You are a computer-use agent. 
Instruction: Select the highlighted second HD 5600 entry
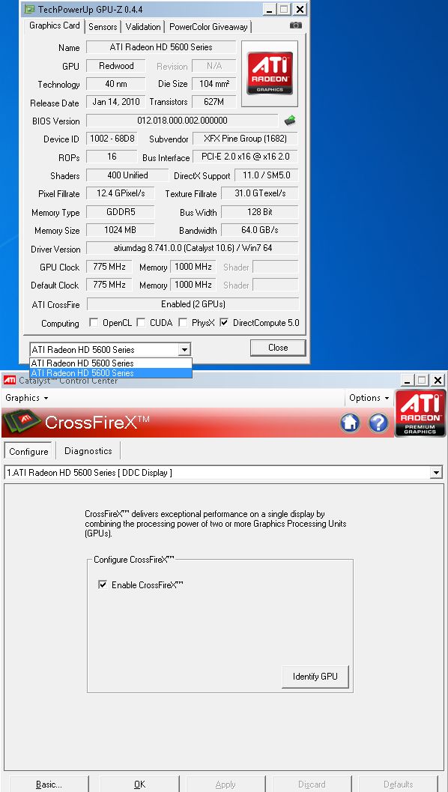coord(111,372)
